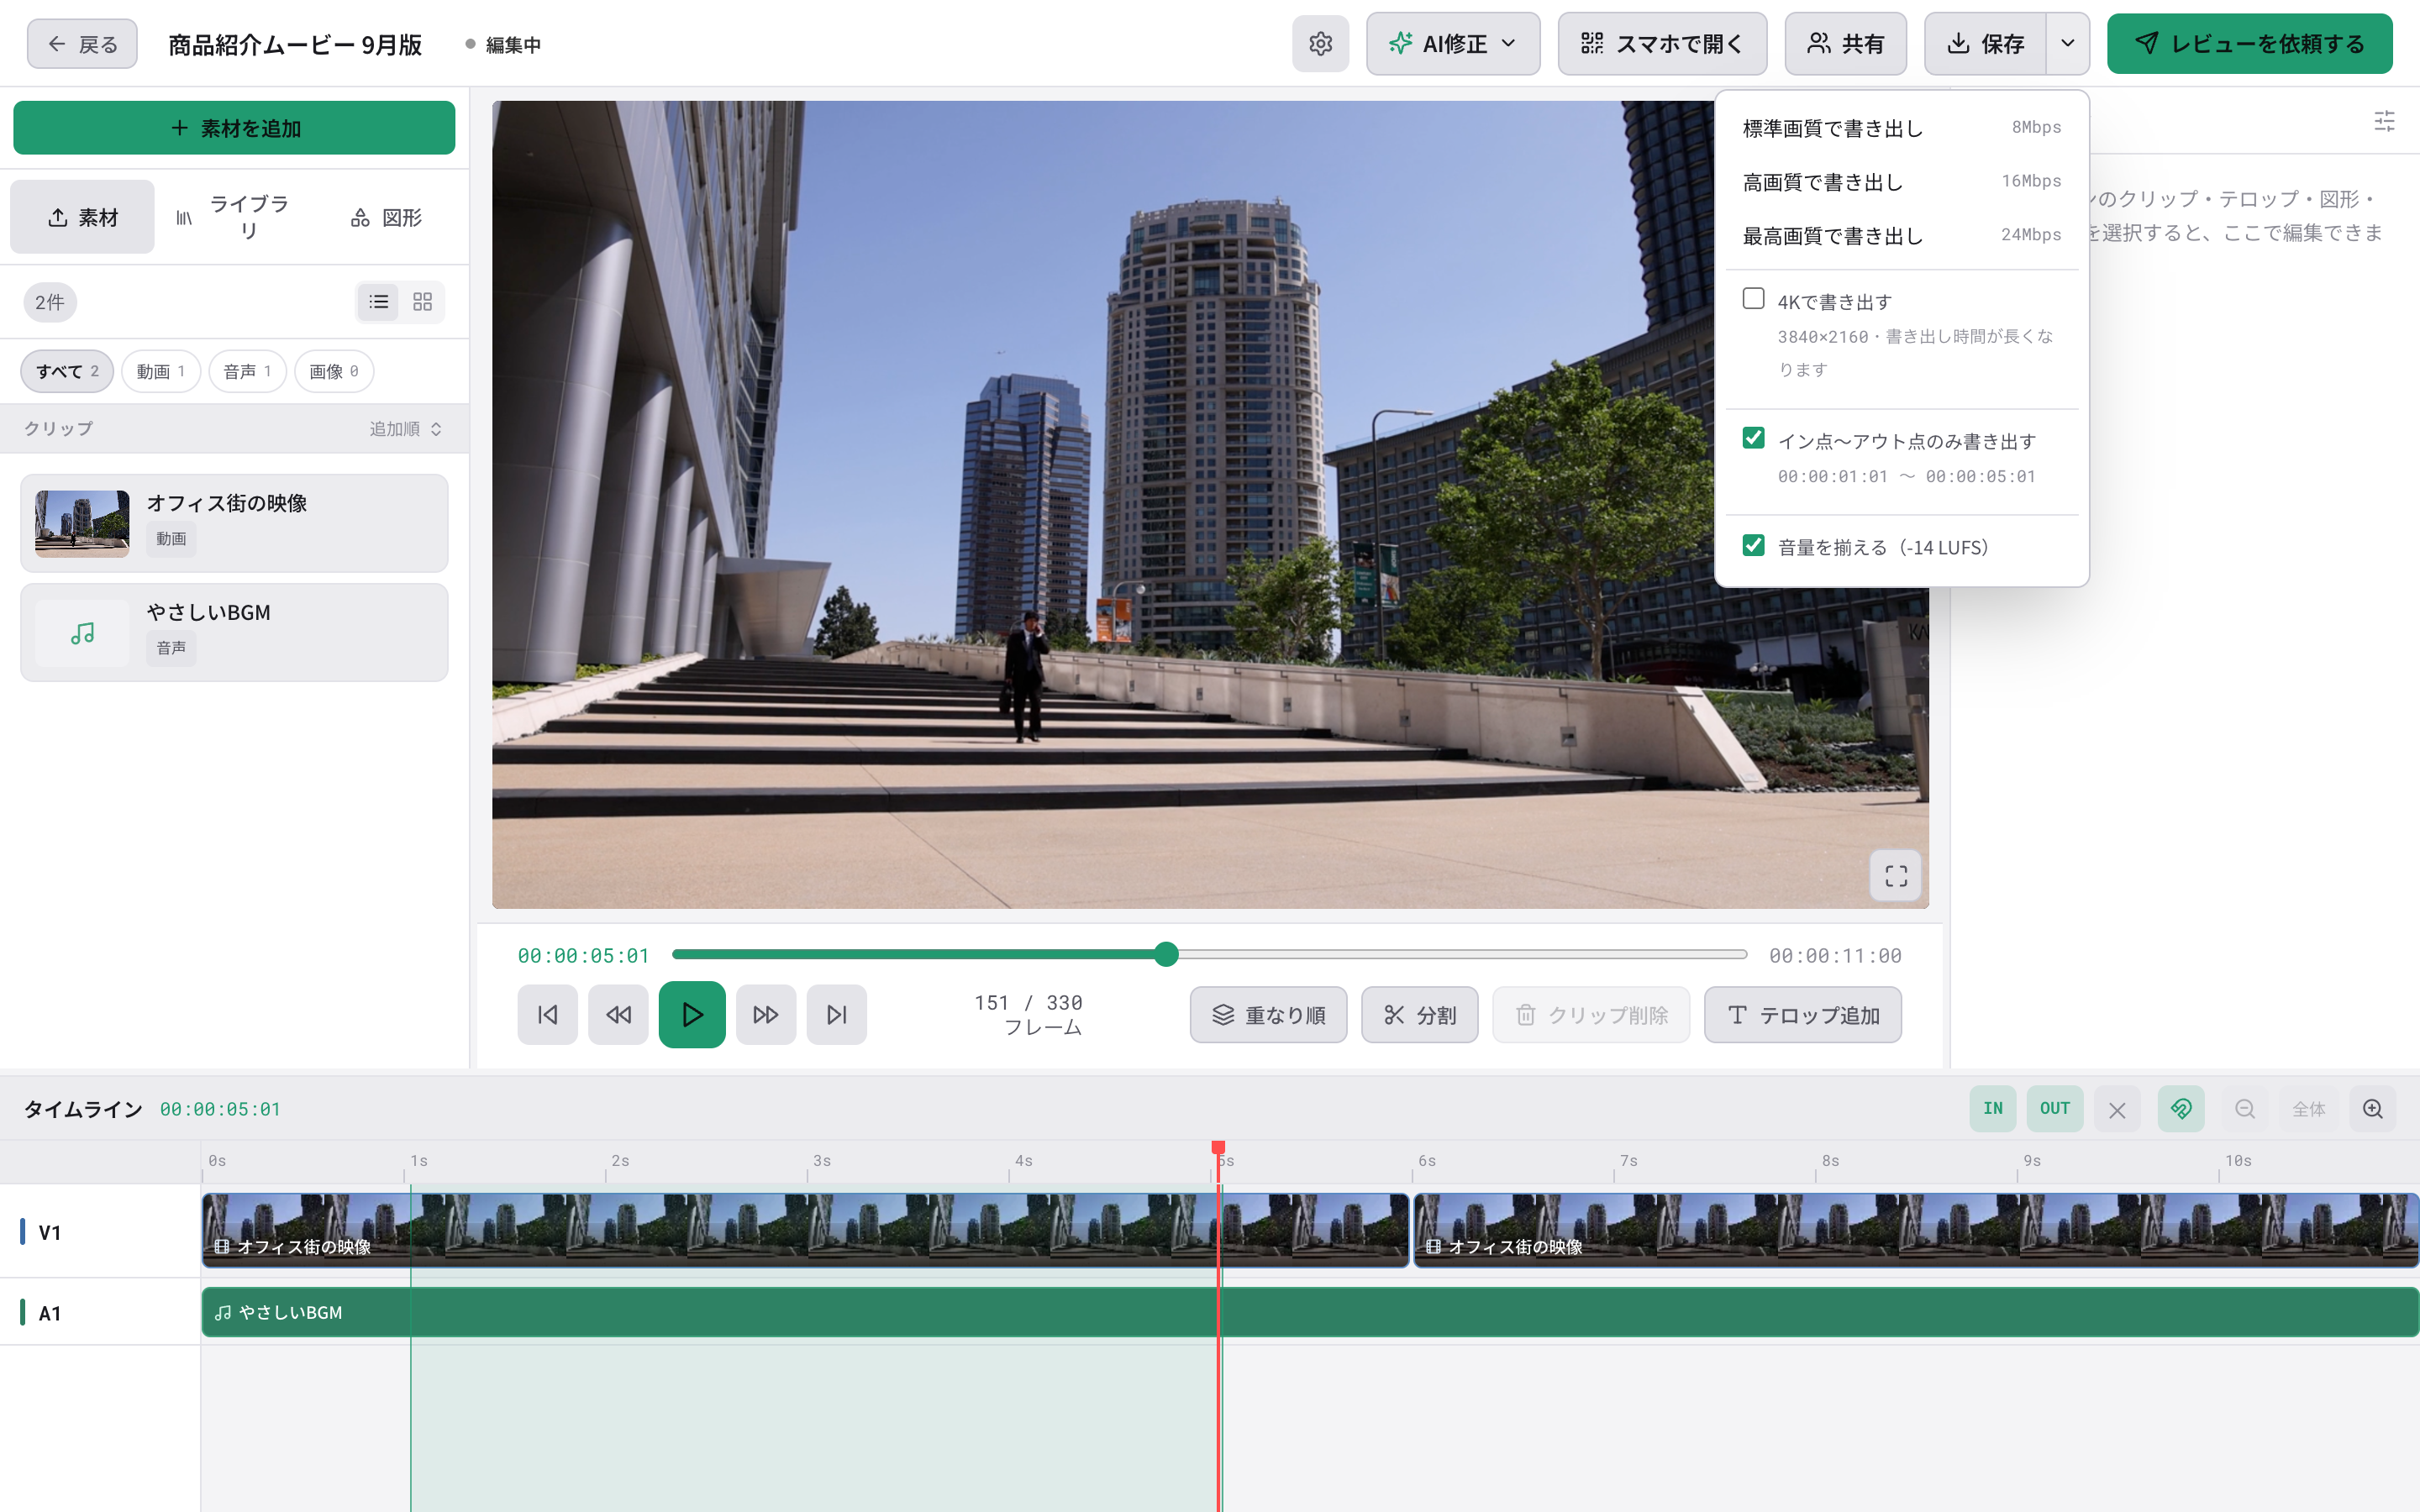Viewport: 2420px width, 1512px height.
Task: Open project settings gear icon
Action: (1320, 44)
